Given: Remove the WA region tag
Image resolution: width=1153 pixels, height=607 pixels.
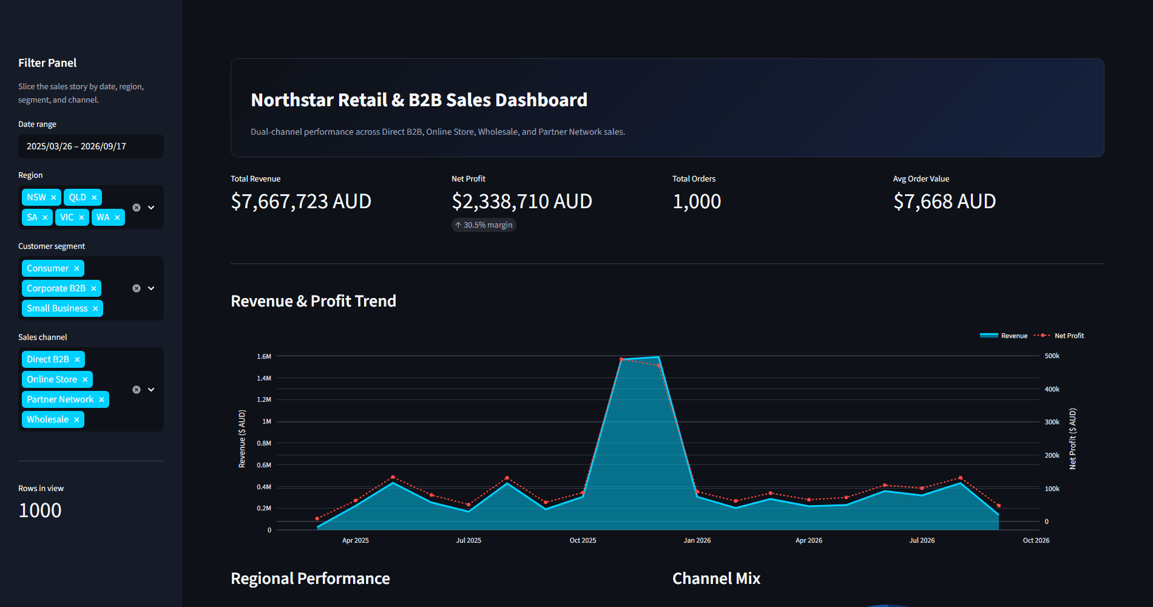Looking at the screenshot, I should pos(117,217).
